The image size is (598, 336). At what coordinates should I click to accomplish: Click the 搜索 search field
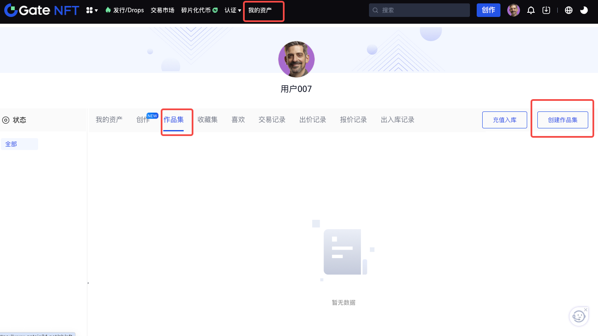tap(419, 10)
